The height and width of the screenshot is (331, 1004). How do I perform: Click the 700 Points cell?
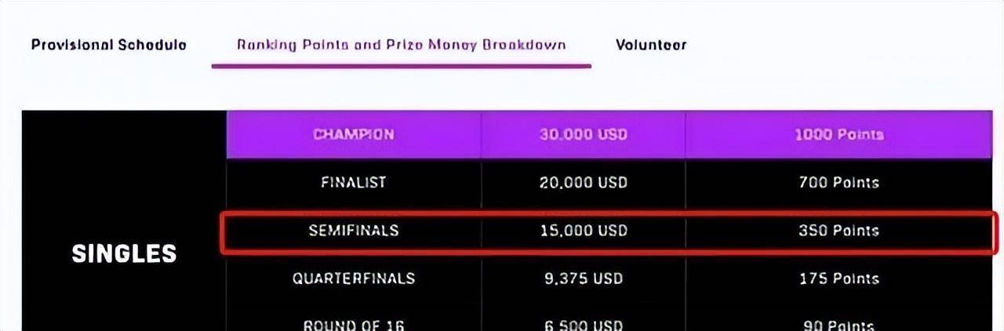[839, 182]
